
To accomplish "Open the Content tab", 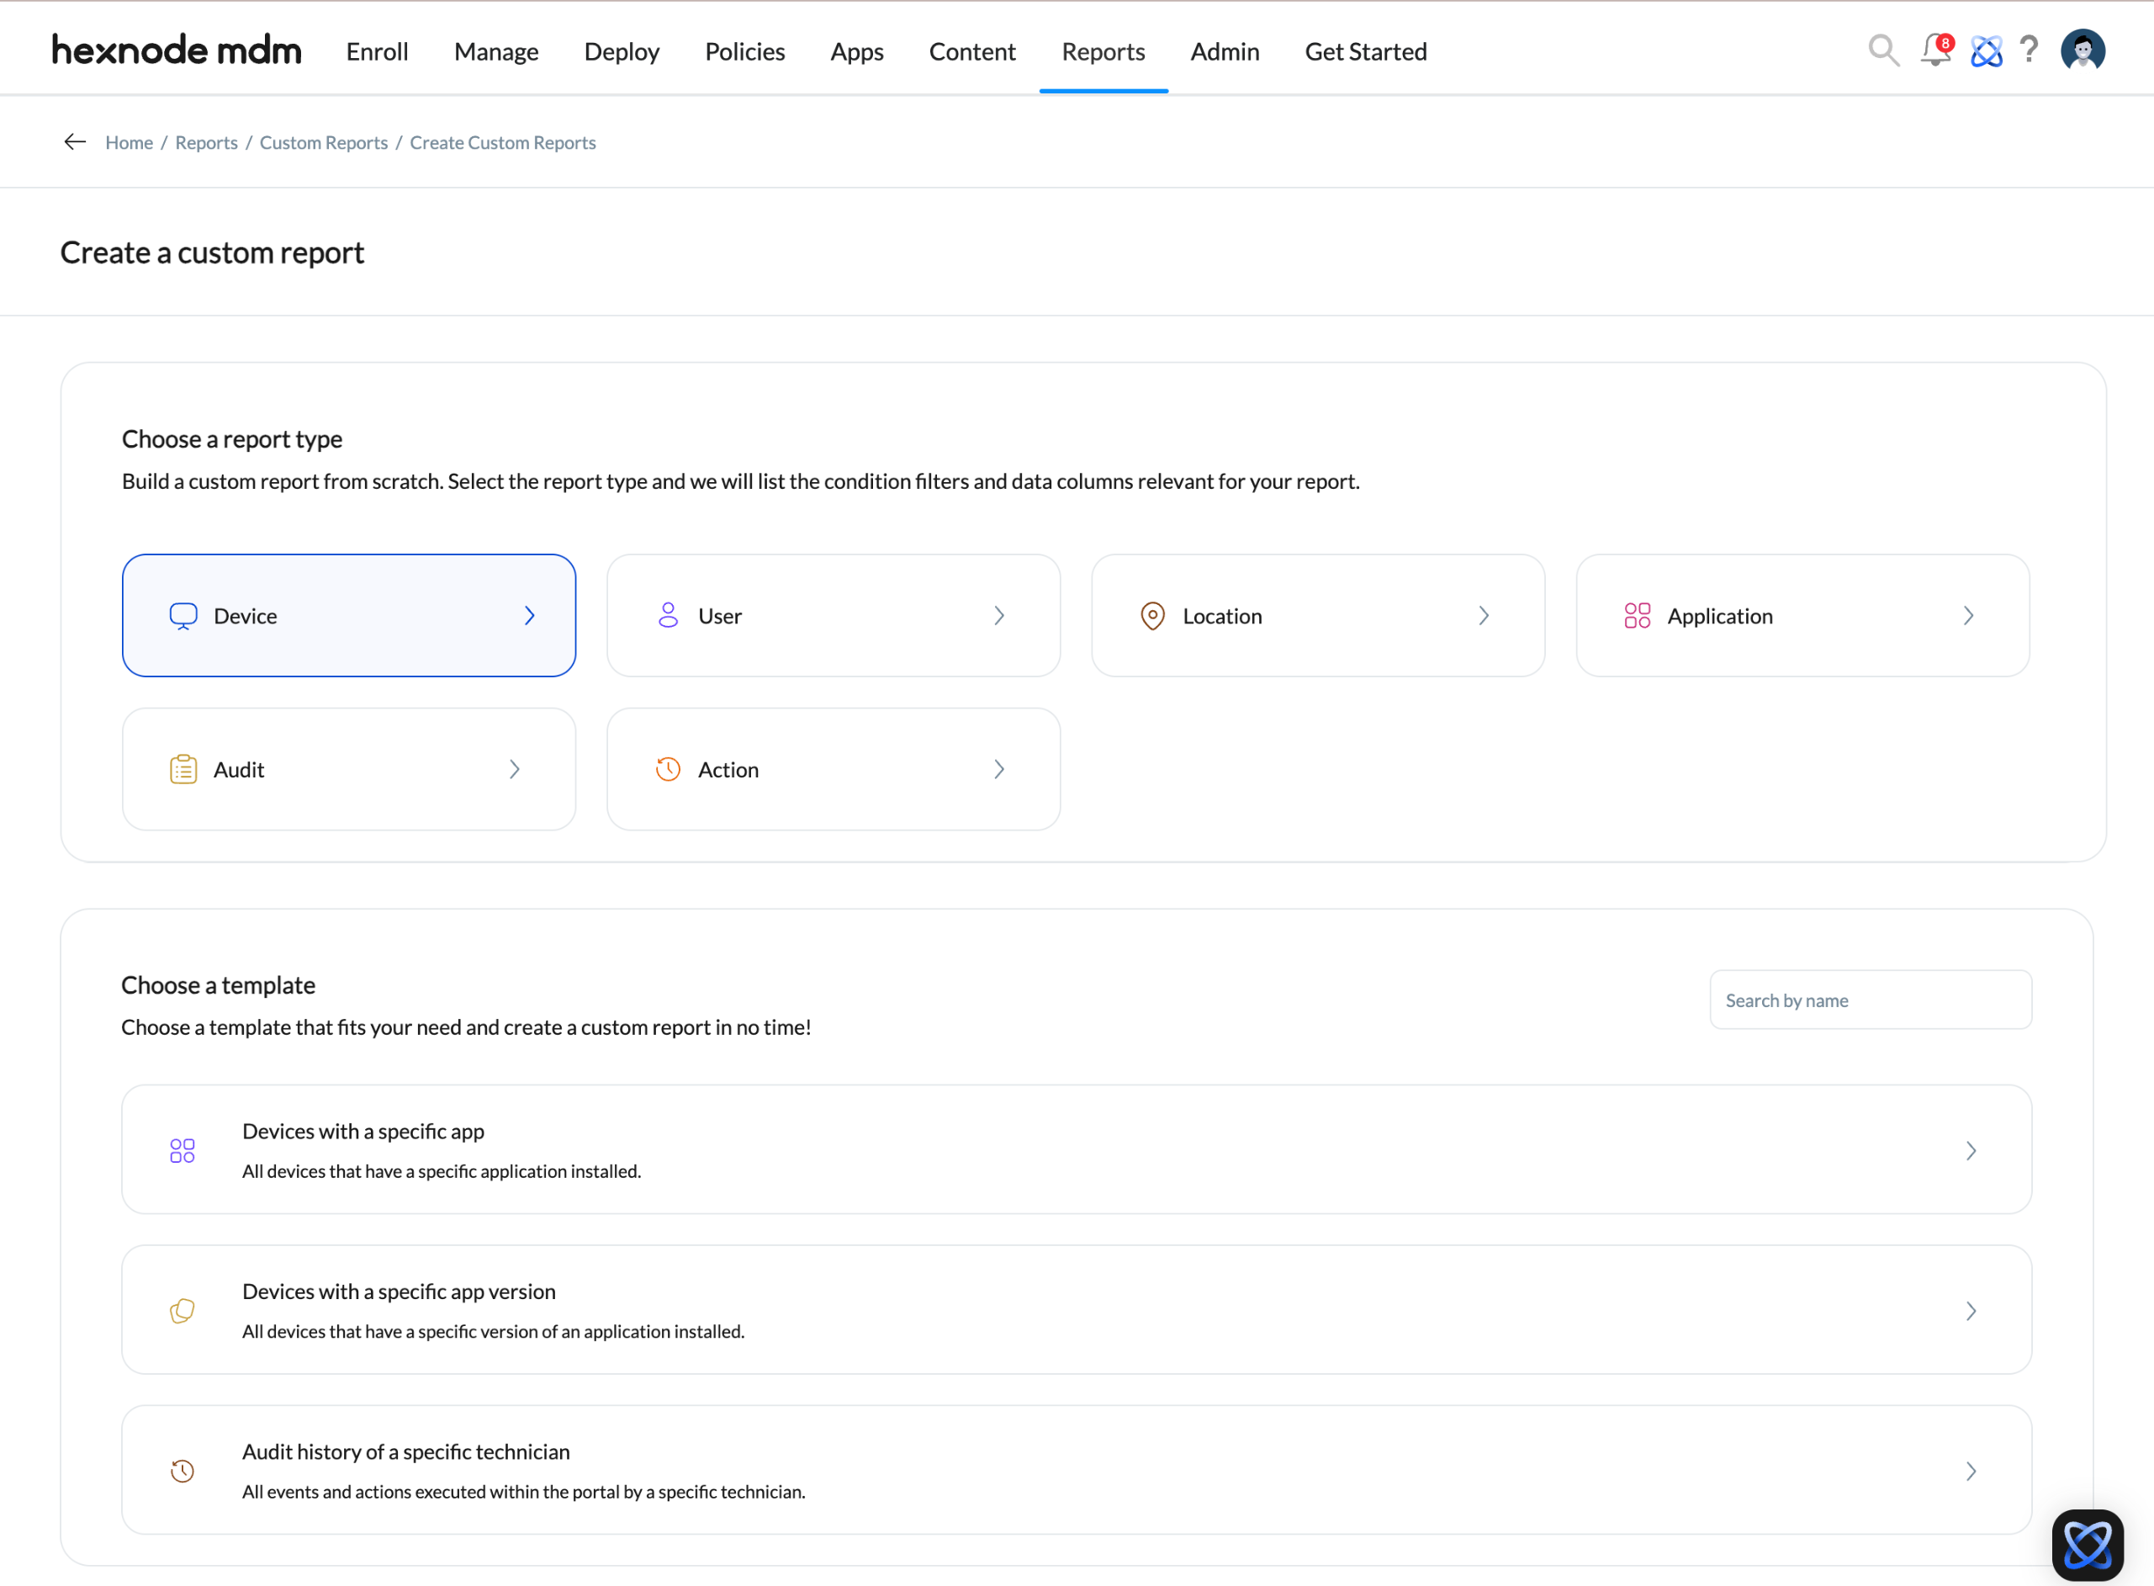I will pyautogui.click(x=972, y=50).
